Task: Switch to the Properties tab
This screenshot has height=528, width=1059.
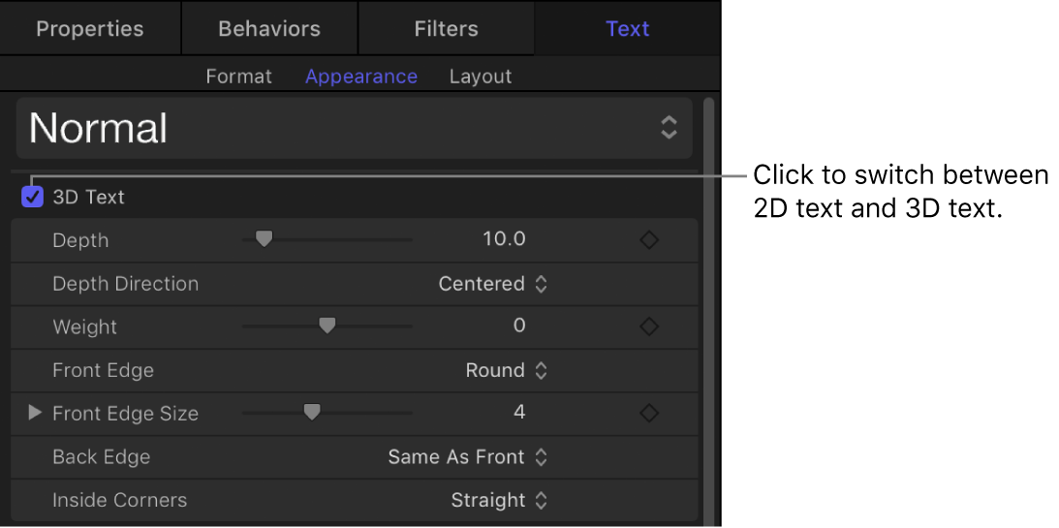Action: coord(90,28)
